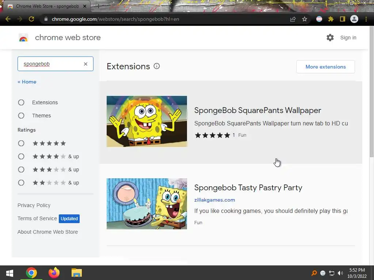Open the Chrome profile avatar
This screenshot has width=374, height=280.
354,19
